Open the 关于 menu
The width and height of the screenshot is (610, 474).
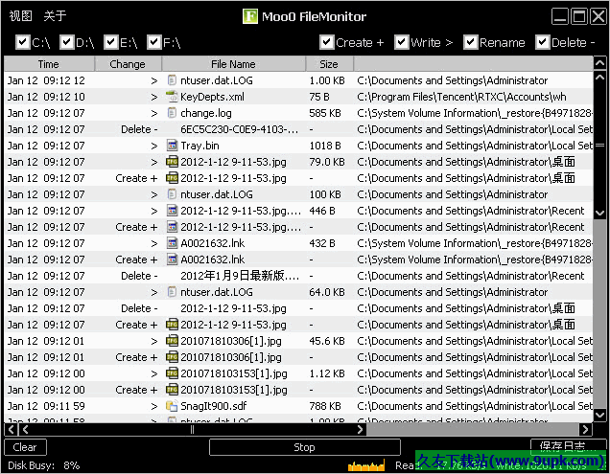point(55,16)
